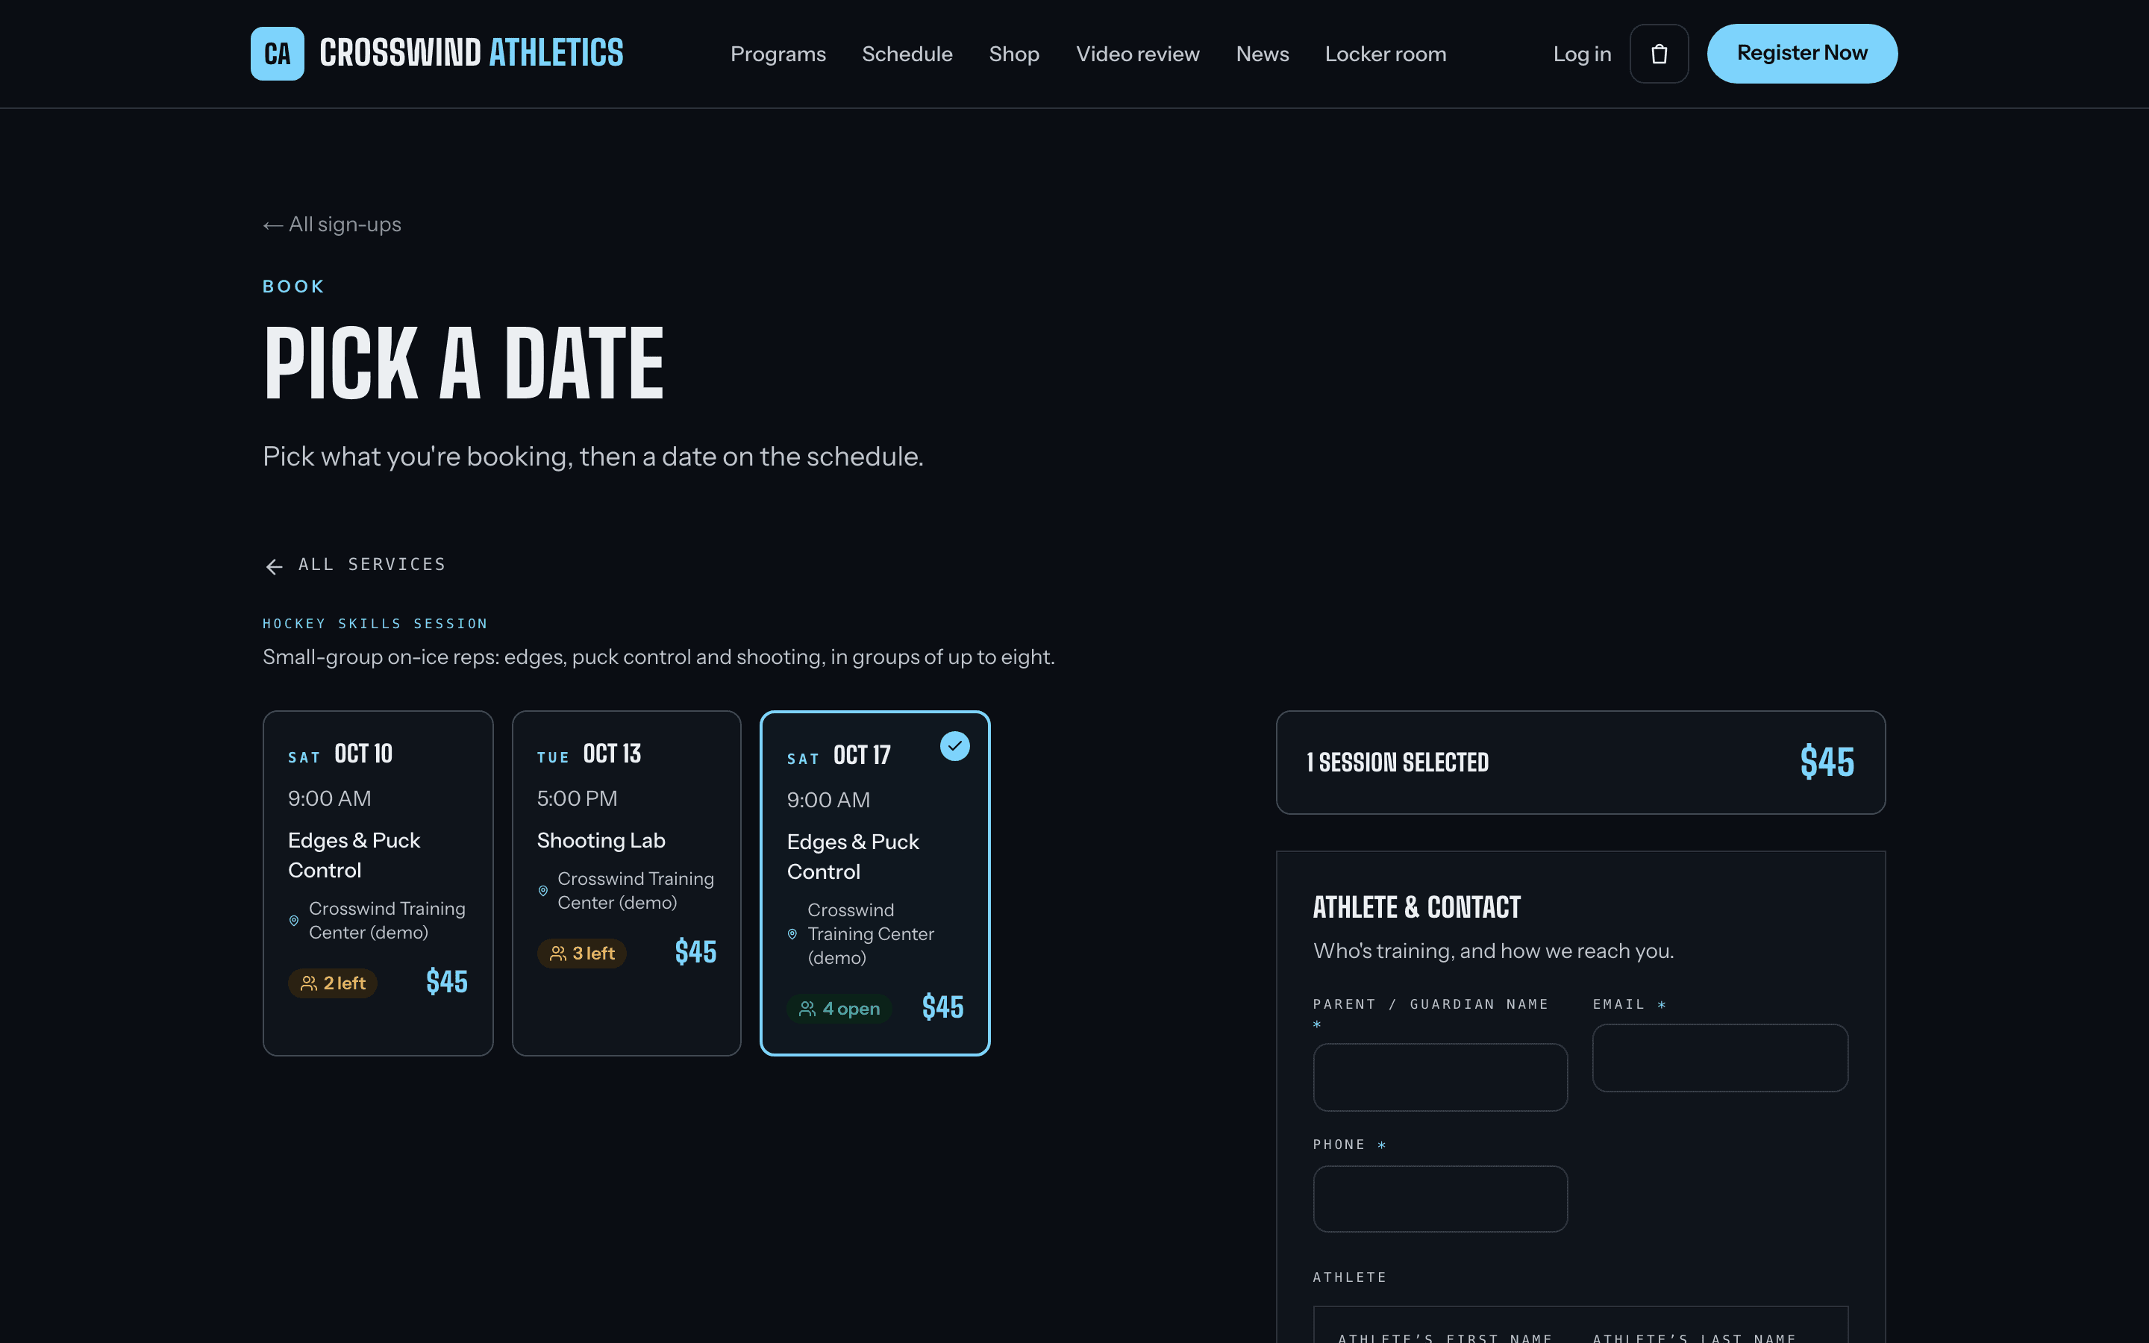This screenshot has width=2149, height=1343.
Task: Click the 4 open availability badge
Action: 839,1009
